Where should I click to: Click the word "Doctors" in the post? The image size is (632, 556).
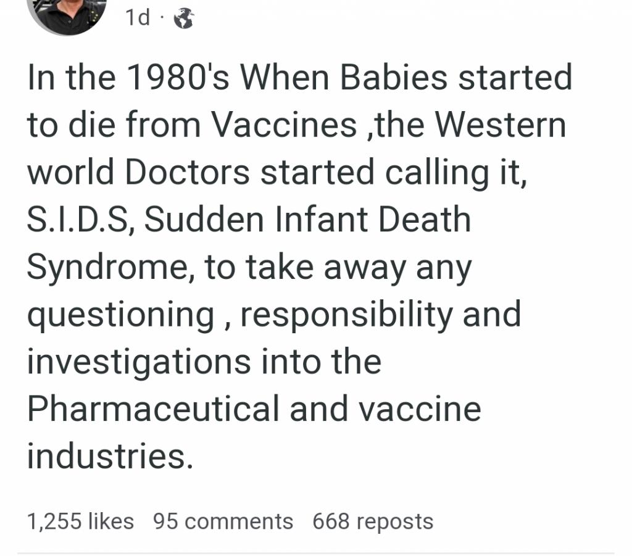click(188, 173)
